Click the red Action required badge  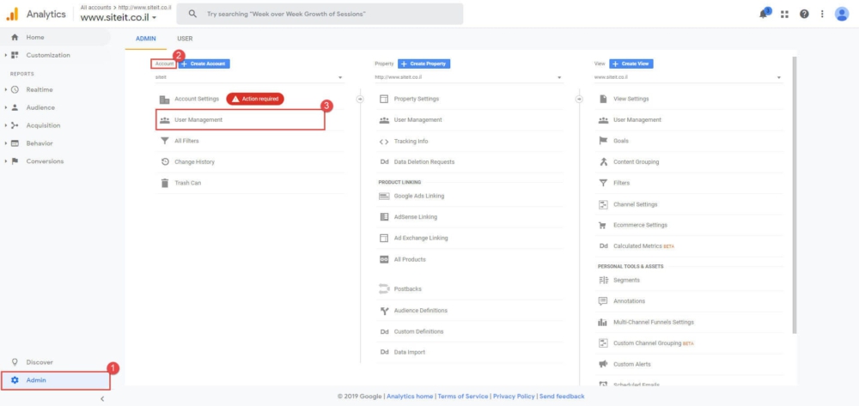pos(255,99)
